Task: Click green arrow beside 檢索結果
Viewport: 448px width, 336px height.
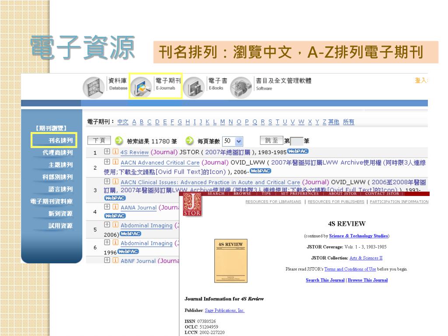Action: (x=119, y=140)
